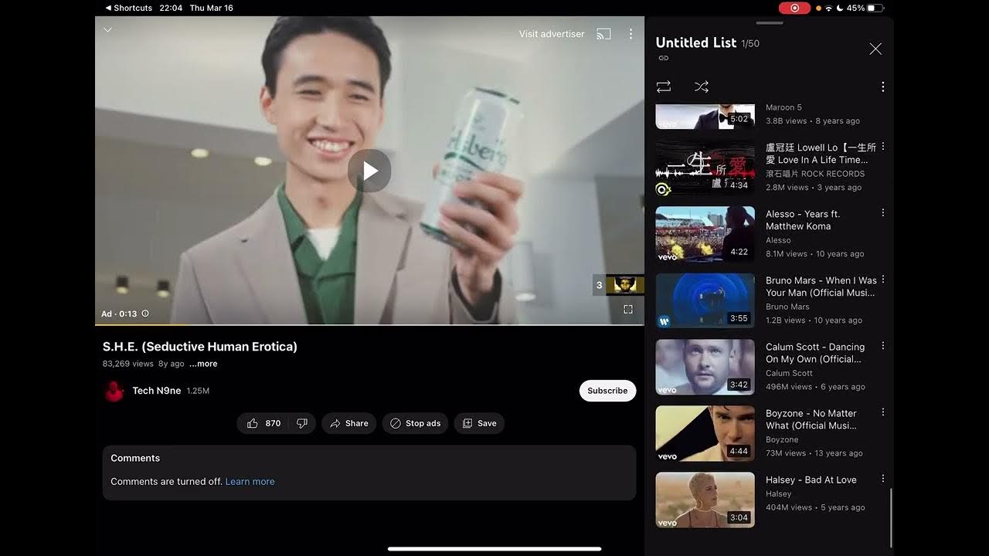Screen dimensions: 989x556
Task: Click the 83,269 views count text
Action: pos(128,364)
